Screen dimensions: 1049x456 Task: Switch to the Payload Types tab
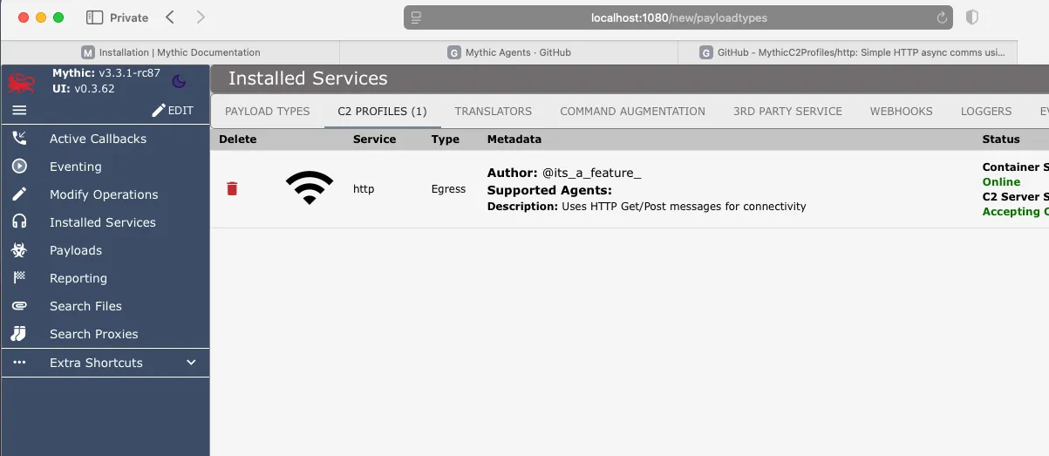pyautogui.click(x=267, y=111)
